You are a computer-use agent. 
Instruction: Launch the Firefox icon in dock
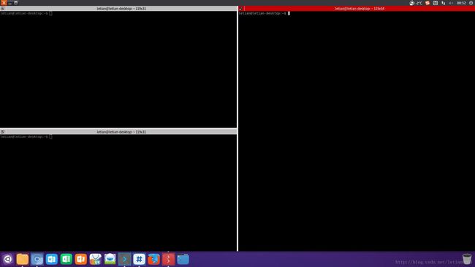(154, 259)
